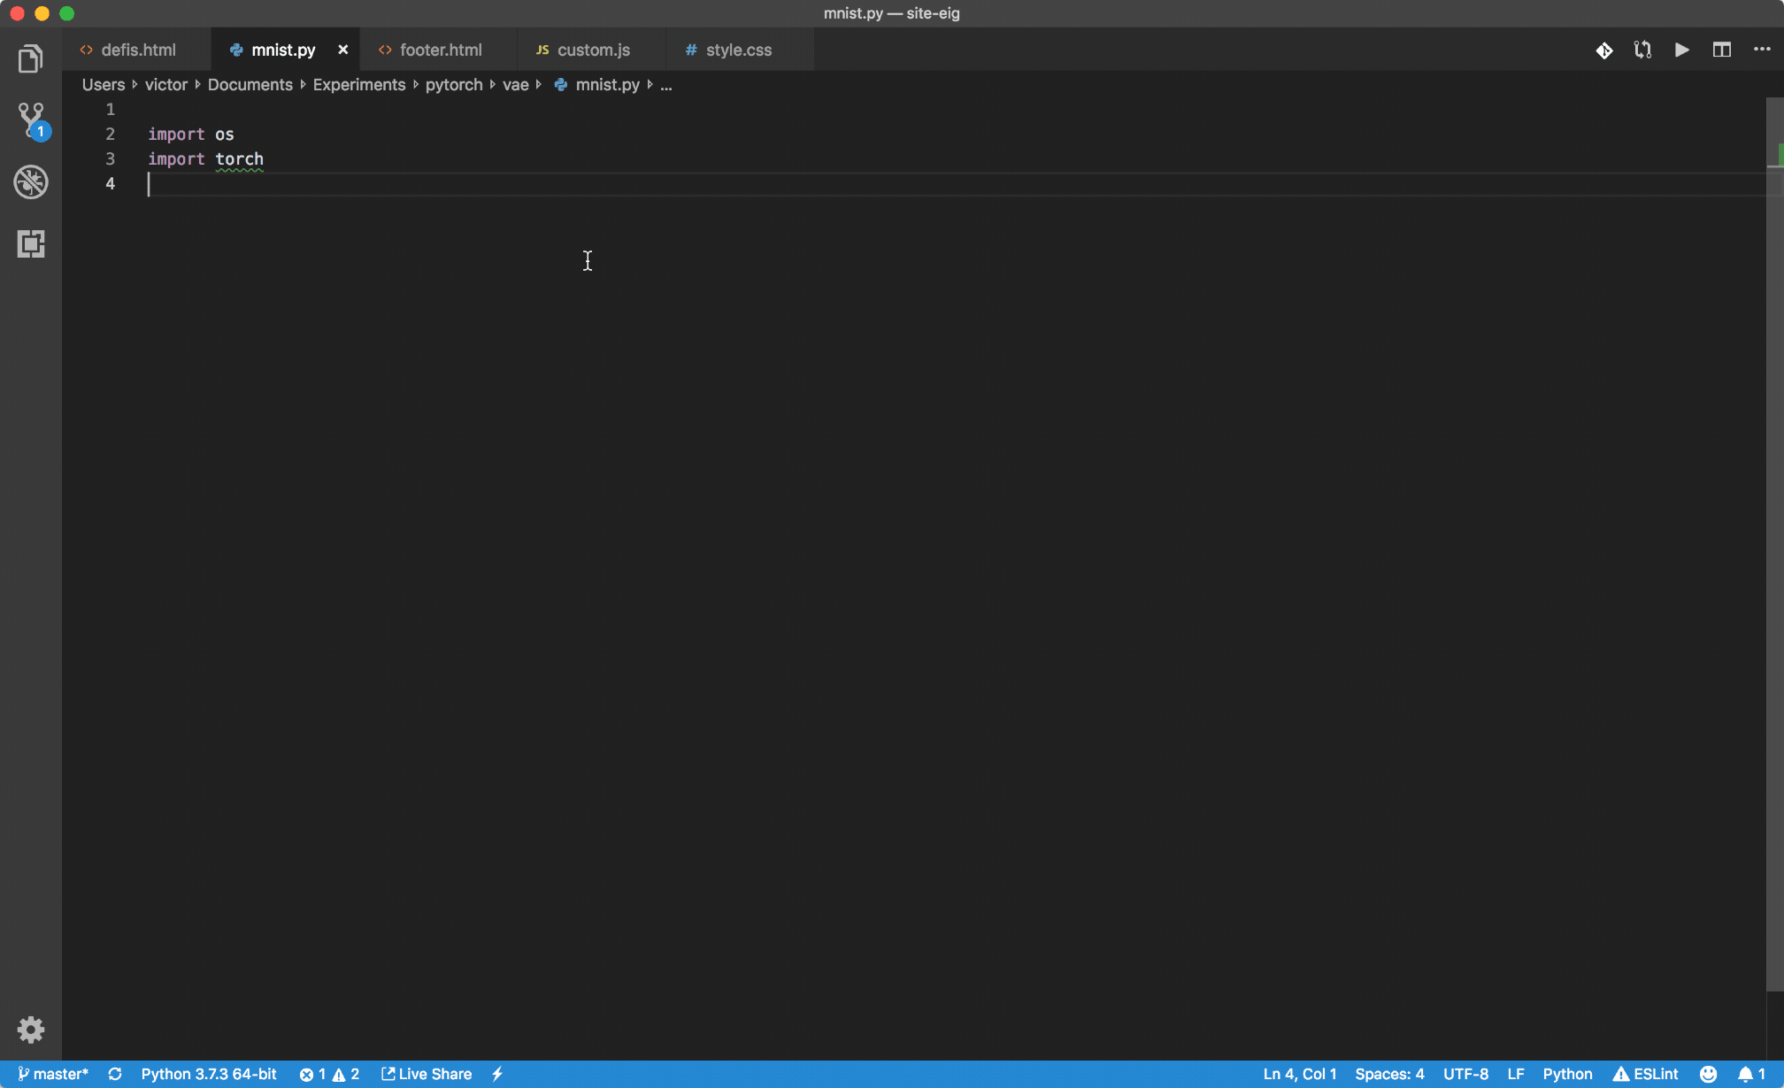Switch to the style.css tab
This screenshot has height=1088, width=1784.
(739, 49)
